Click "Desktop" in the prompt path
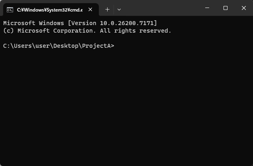 [x=67, y=46]
